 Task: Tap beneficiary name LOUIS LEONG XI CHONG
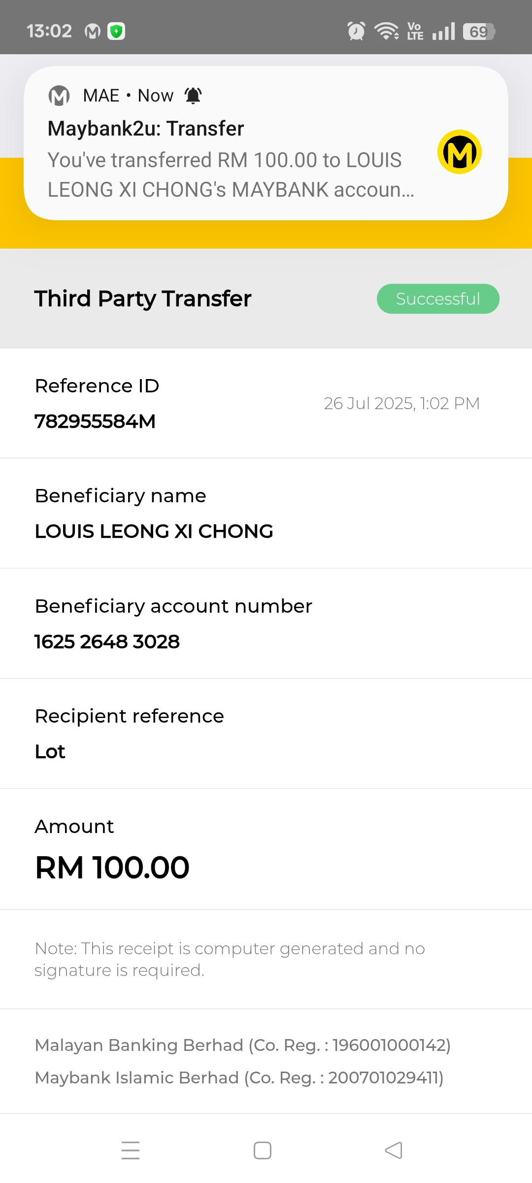[154, 531]
